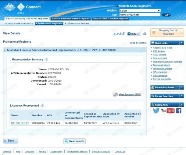Open Copyright footer link
The width and height of the screenshot is (186, 155).
pos(29,152)
